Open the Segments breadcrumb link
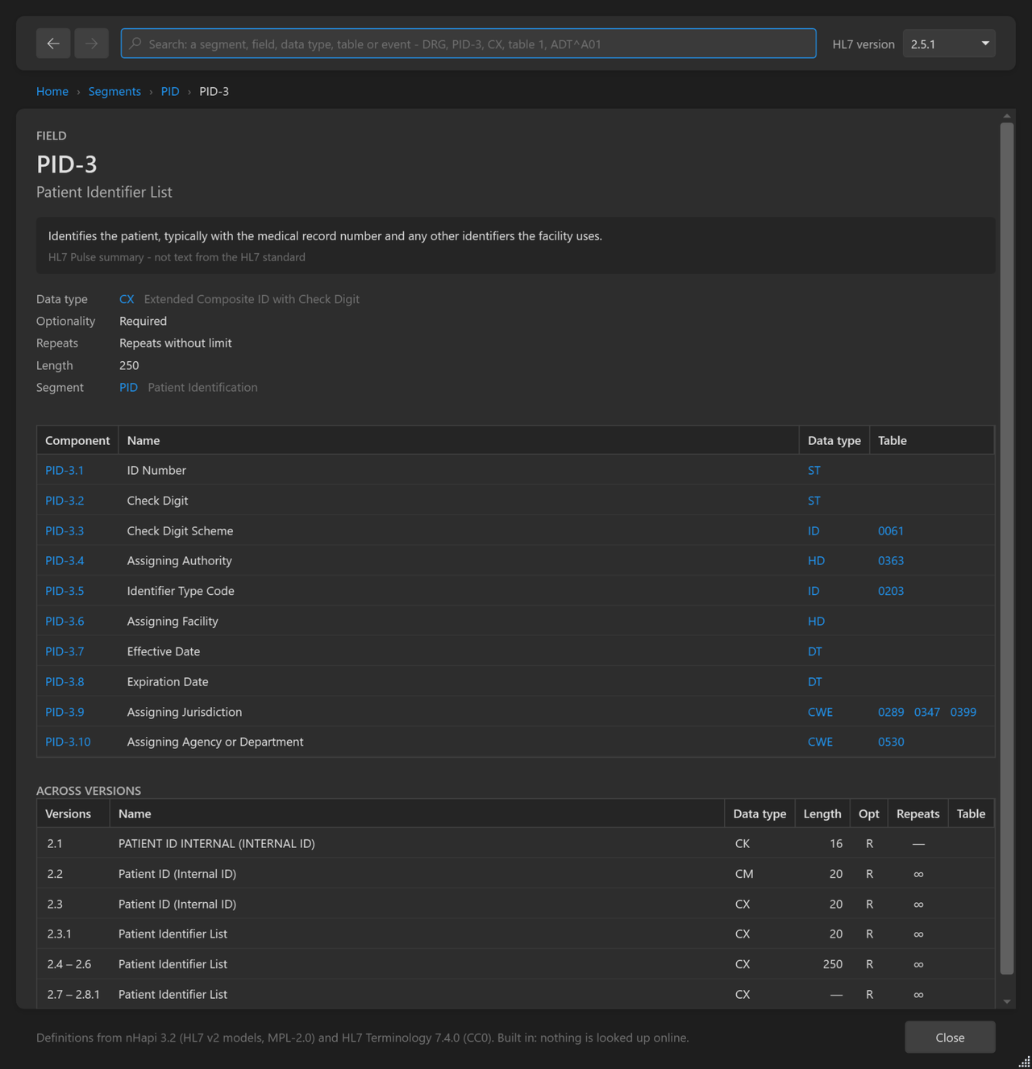Screen dimensions: 1032x1069 click(114, 91)
